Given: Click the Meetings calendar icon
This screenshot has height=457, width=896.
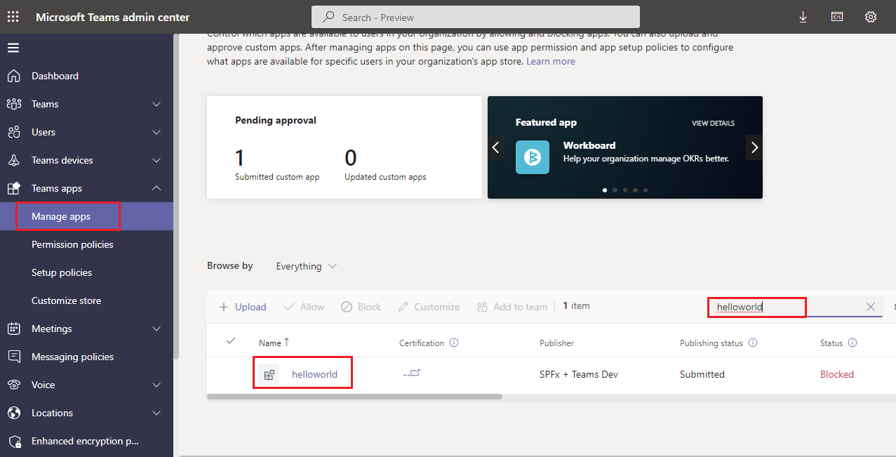Looking at the screenshot, I should click(14, 329).
